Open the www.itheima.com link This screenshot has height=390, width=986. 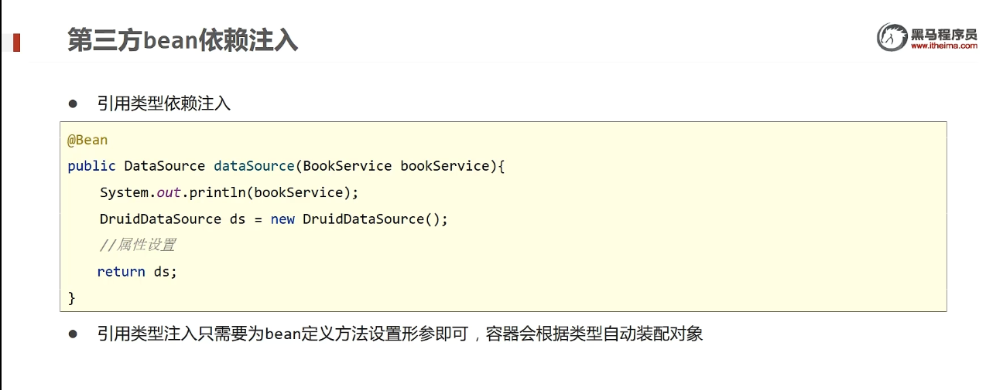[x=943, y=46]
